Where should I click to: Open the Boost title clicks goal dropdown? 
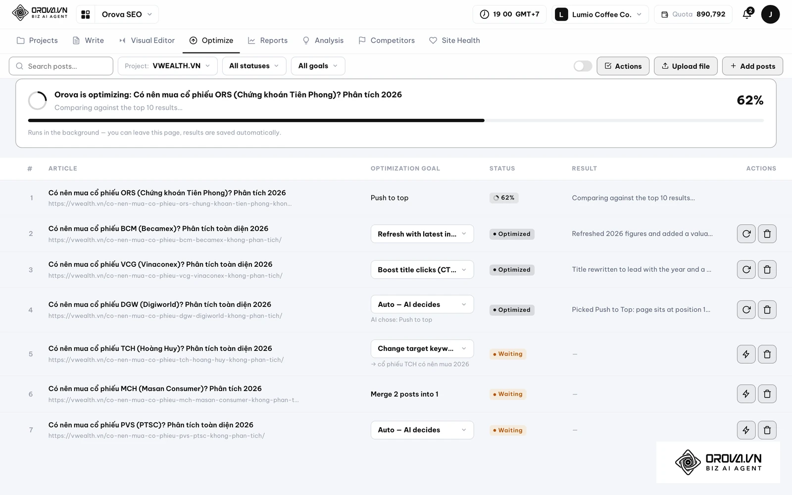(422, 270)
